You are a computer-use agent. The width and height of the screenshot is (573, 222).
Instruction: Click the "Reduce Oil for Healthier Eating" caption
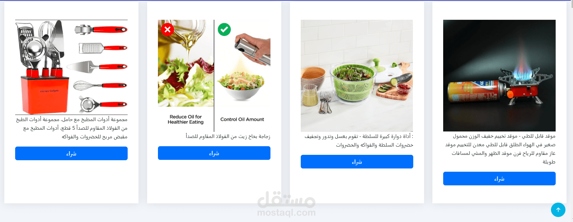(x=186, y=119)
